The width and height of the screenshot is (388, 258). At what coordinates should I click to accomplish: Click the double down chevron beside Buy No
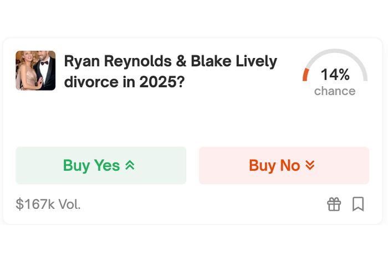coord(310,165)
